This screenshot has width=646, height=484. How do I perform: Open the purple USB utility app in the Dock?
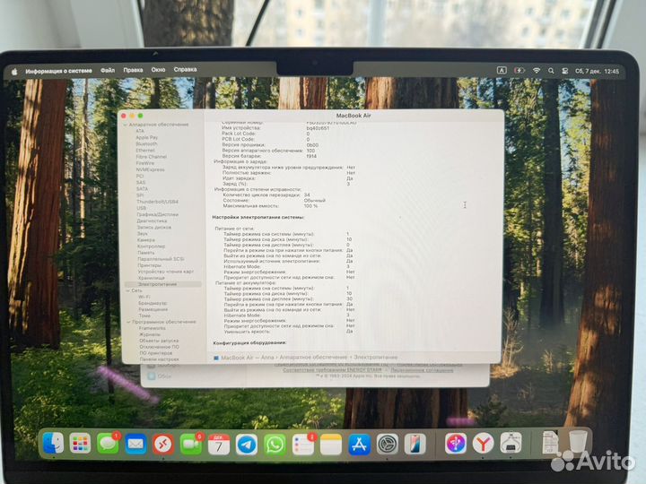[456, 444]
